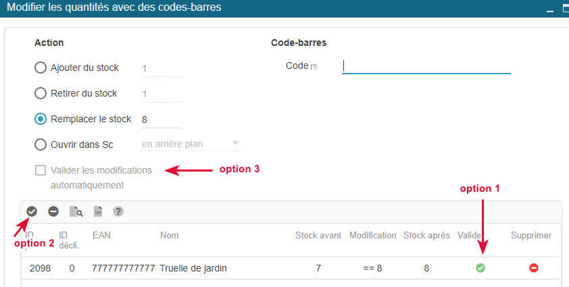The width and height of the screenshot is (569, 287).
Task: Open the 'en arrière plan' dropdown
Action: pos(191,144)
